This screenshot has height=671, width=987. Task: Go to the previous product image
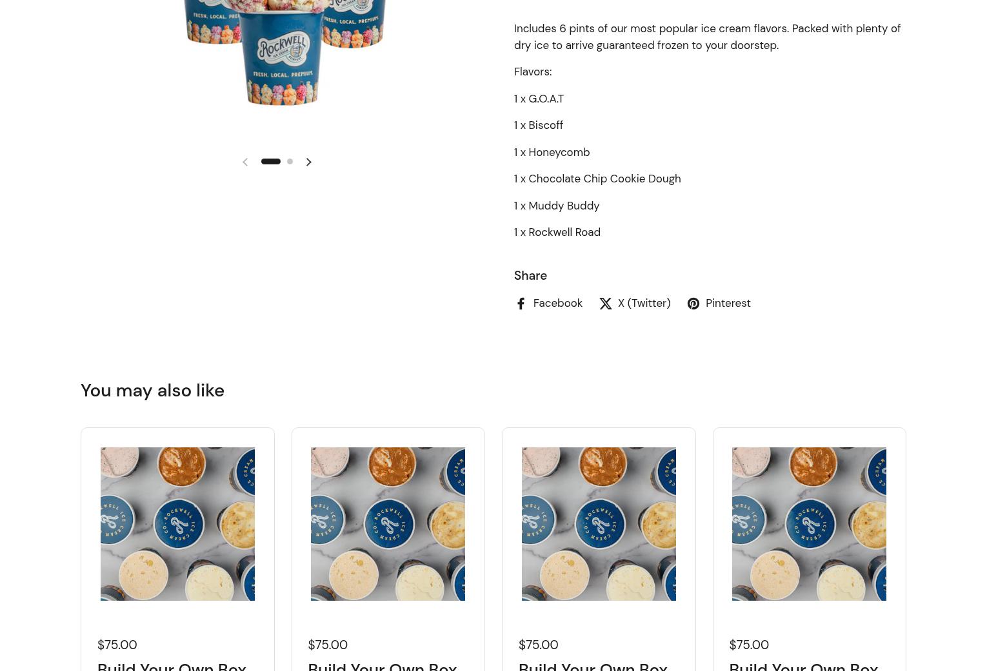pyautogui.click(x=244, y=162)
